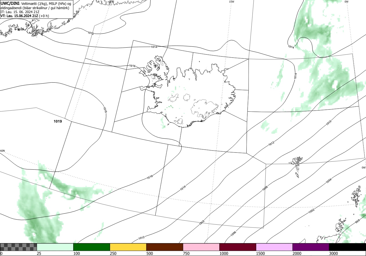Screen dimensions: 366x256
Task: Select the "VT: Lau. 15.06.2024 21Z (+0 h)" line
Action: coord(25,16)
